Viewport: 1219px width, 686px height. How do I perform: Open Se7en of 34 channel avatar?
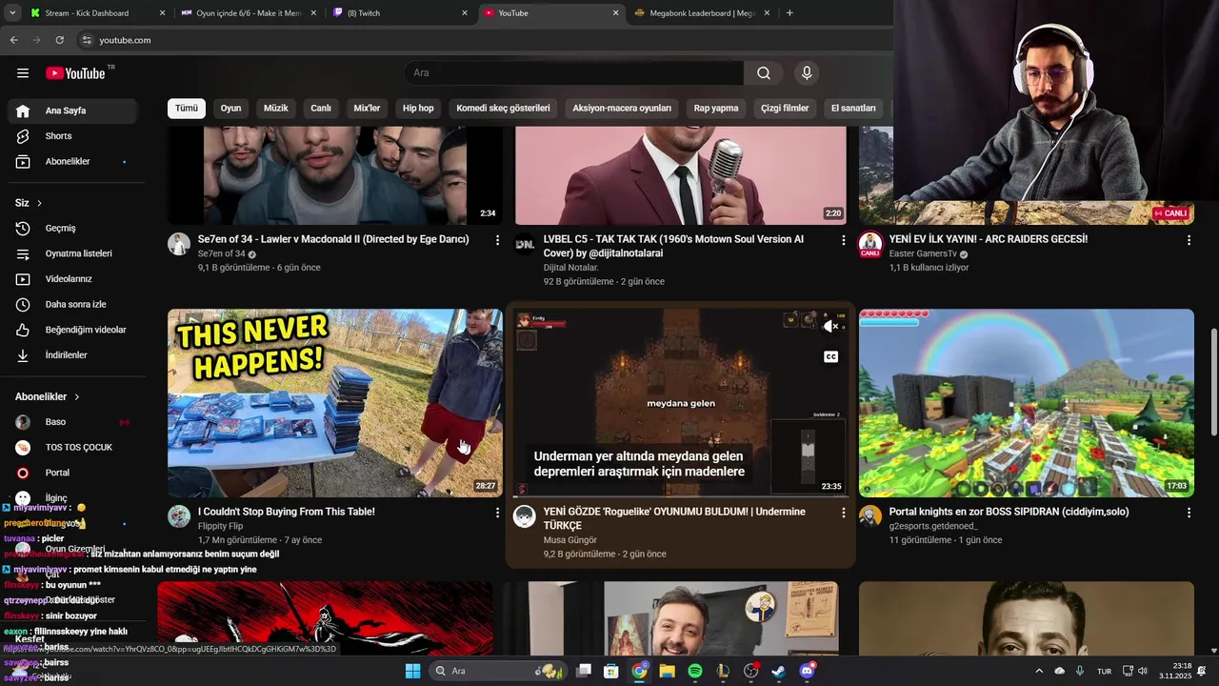click(179, 244)
